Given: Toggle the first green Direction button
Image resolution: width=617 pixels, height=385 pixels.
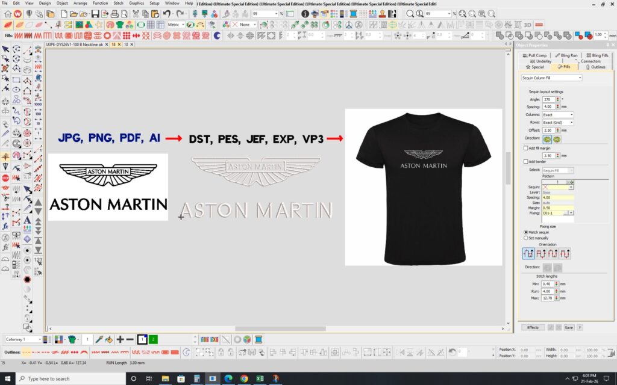Looking at the screenshot, I should point(547,140).
